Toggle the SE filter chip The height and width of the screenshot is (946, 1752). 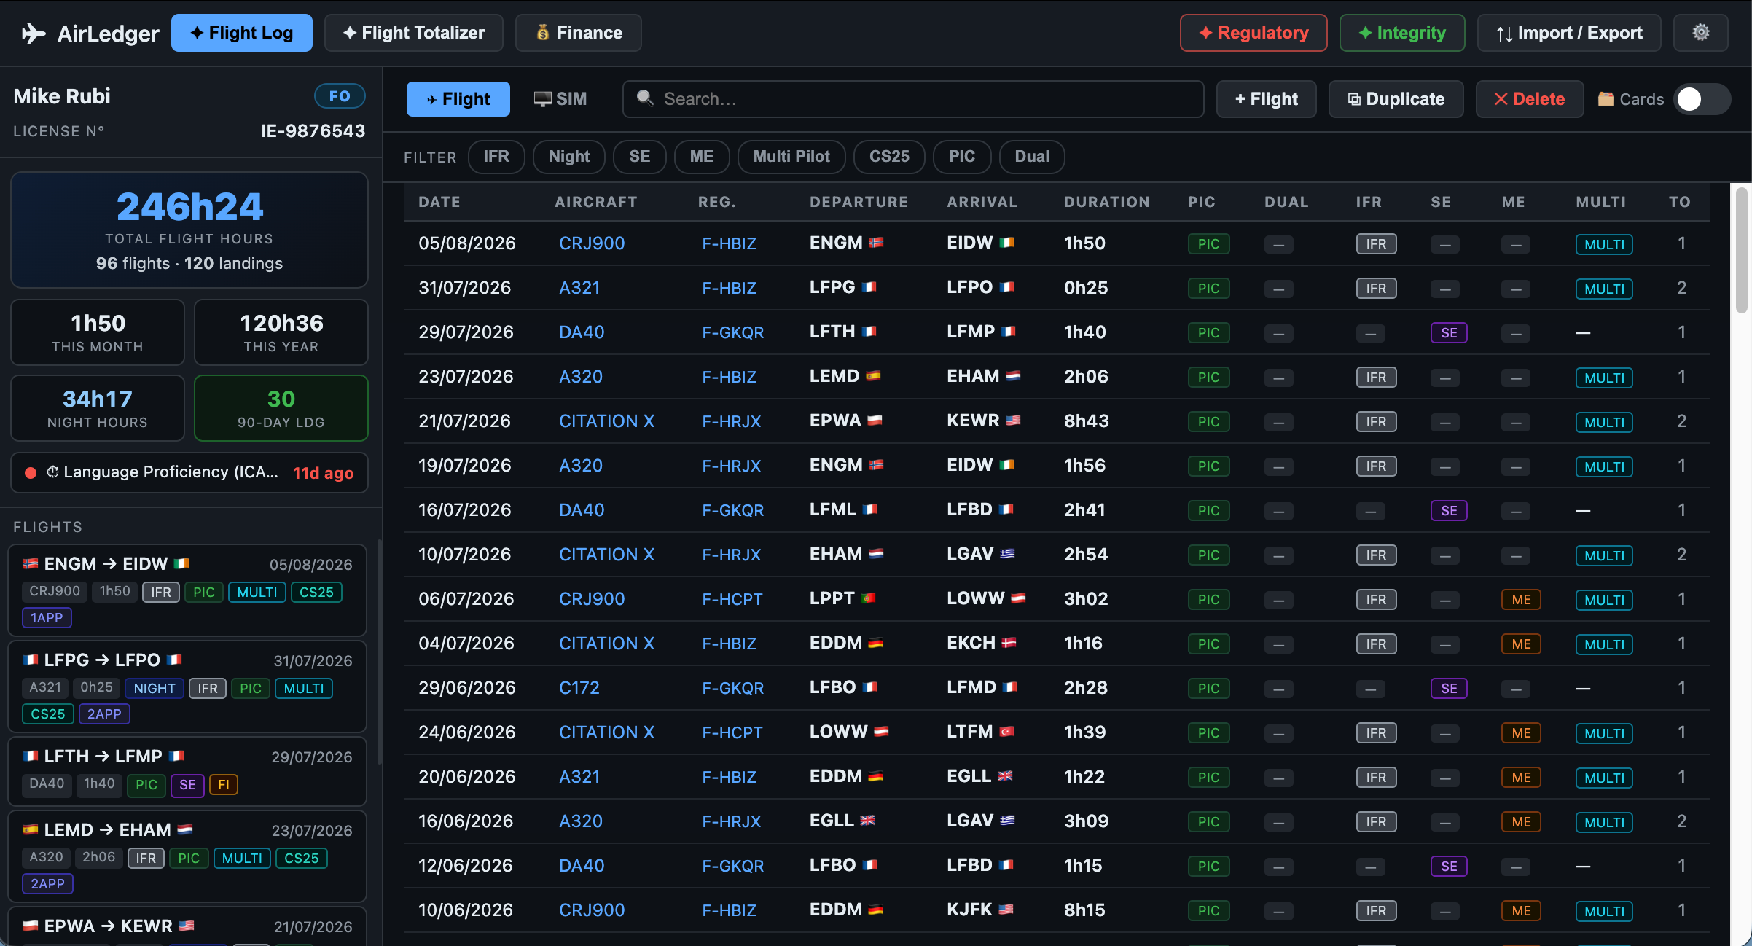point(639,157)
